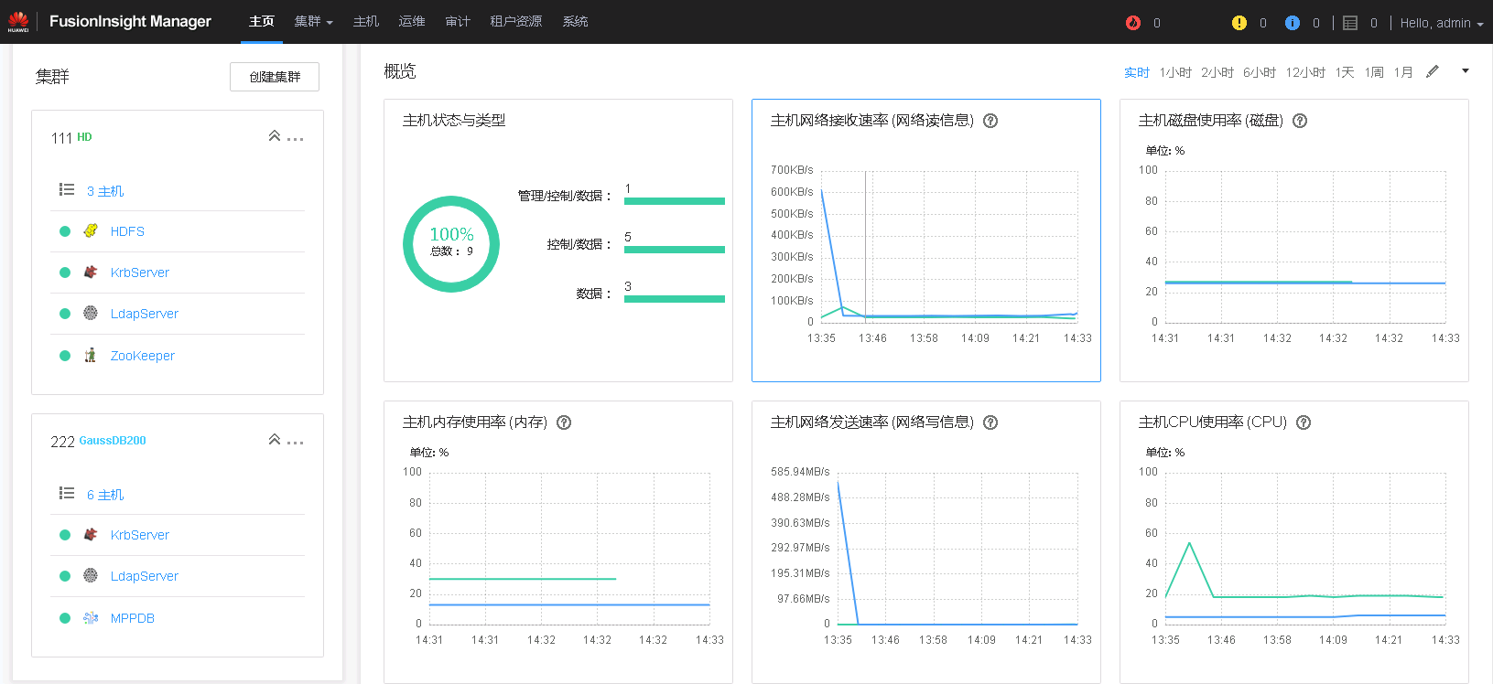Click help icon beside host CPU usage
The image size is (1493, 684).
(1304, 422)
